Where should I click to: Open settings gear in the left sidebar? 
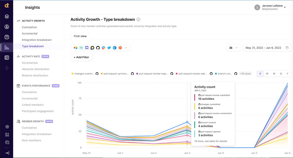pyautogui.click(x=7, y=127)
